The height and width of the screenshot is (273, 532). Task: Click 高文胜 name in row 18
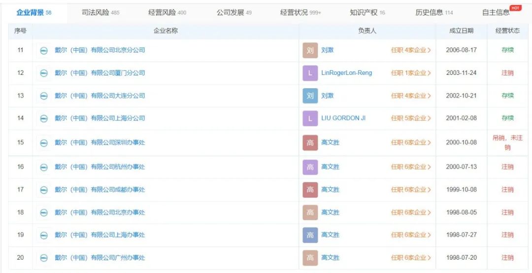(x=330, y=212)
